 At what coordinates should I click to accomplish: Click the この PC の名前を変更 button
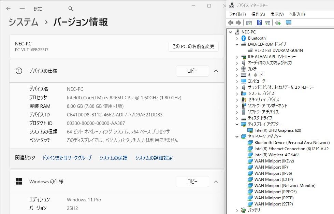(193, 46)
